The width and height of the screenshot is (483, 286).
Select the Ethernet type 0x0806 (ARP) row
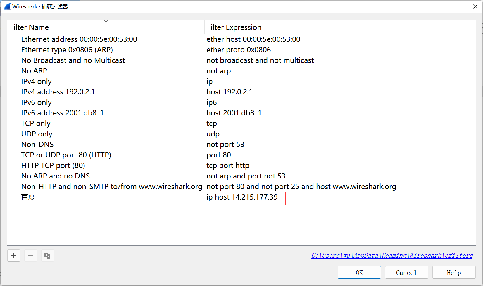tap(67, 50)
